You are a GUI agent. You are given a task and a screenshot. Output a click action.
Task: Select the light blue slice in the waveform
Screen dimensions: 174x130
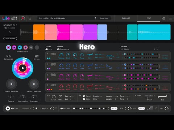click(102, 32)
